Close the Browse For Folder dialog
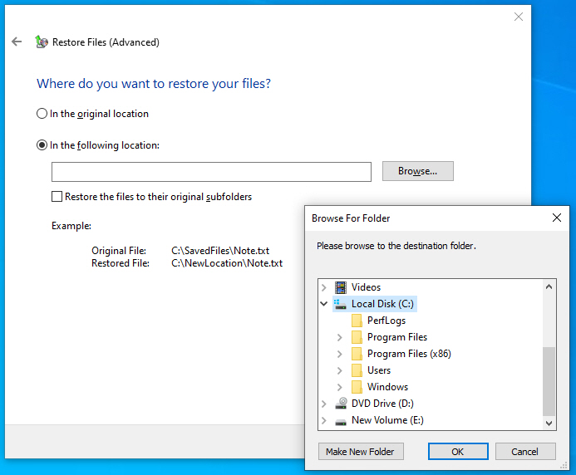This screenshot has width=576, height=475. (557, 218)
